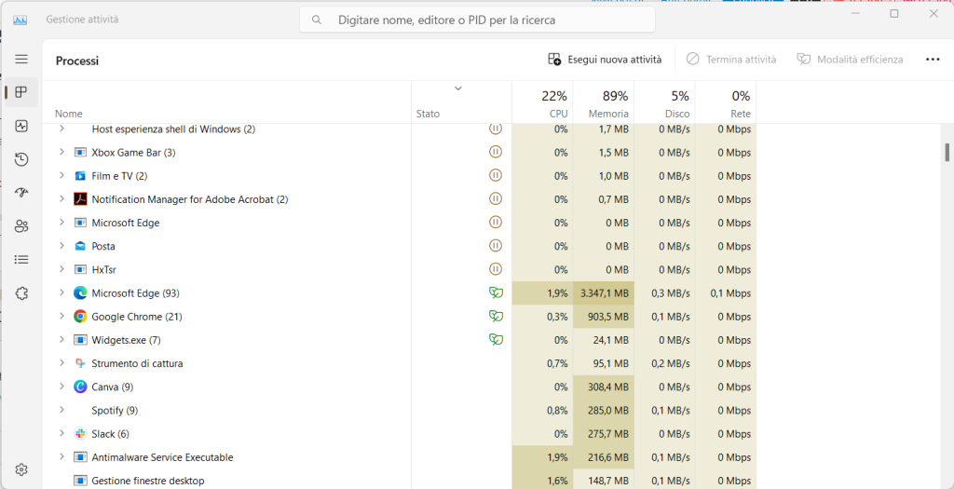The height and width of the screenshot is (489, 954).
Task: Expand the Widgets.exe process group
Action: pyautogui.click(x=61, y=339)
